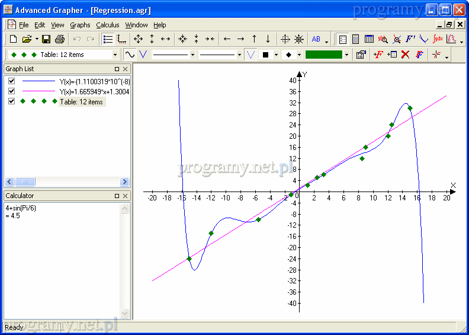This screenshot has width=469, height=335.
Task: Click the integral calculation icon
Action: tap(438, 39)
